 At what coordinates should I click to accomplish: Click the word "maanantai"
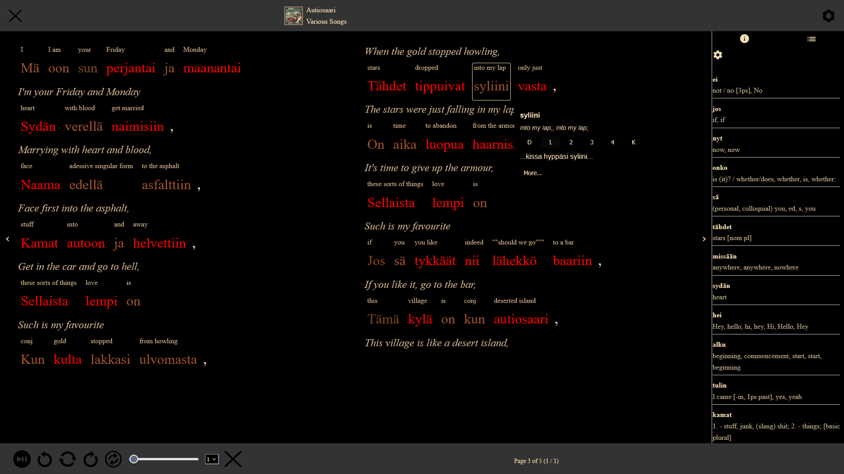pos(212,68)
